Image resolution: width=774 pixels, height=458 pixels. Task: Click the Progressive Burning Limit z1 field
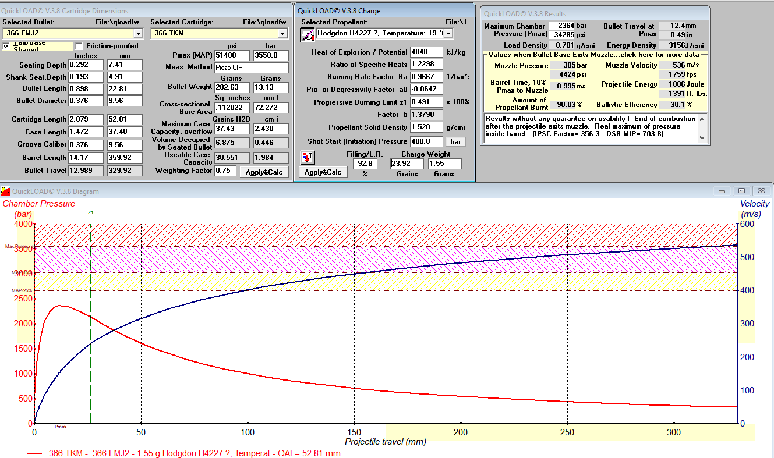click(426, 102)
